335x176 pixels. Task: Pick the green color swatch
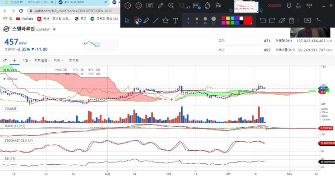pos(233,23)
